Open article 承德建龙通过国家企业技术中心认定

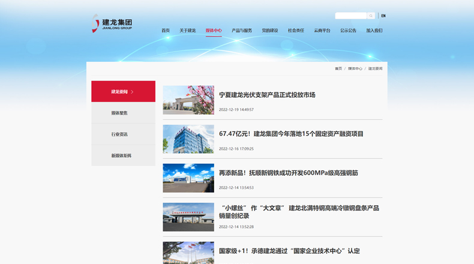[289, 251]
